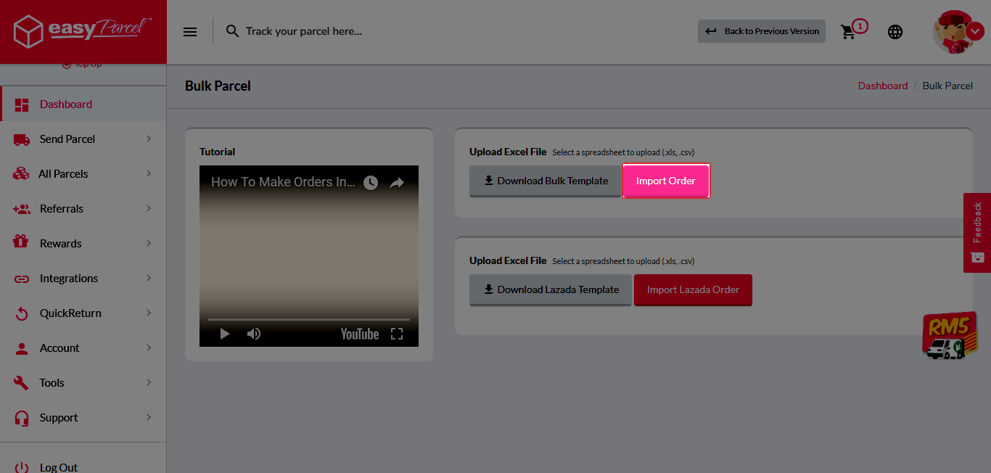The height and width of the screenshot is (473, 991).
Task: Click the EasyParcel logo
Action: (83, 31)
